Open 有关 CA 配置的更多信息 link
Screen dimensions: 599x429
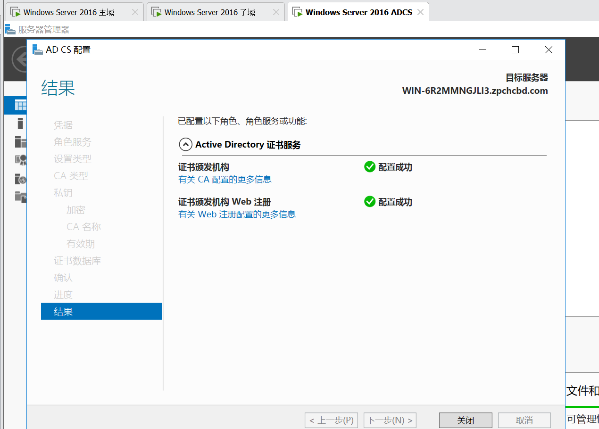(225, 179)
